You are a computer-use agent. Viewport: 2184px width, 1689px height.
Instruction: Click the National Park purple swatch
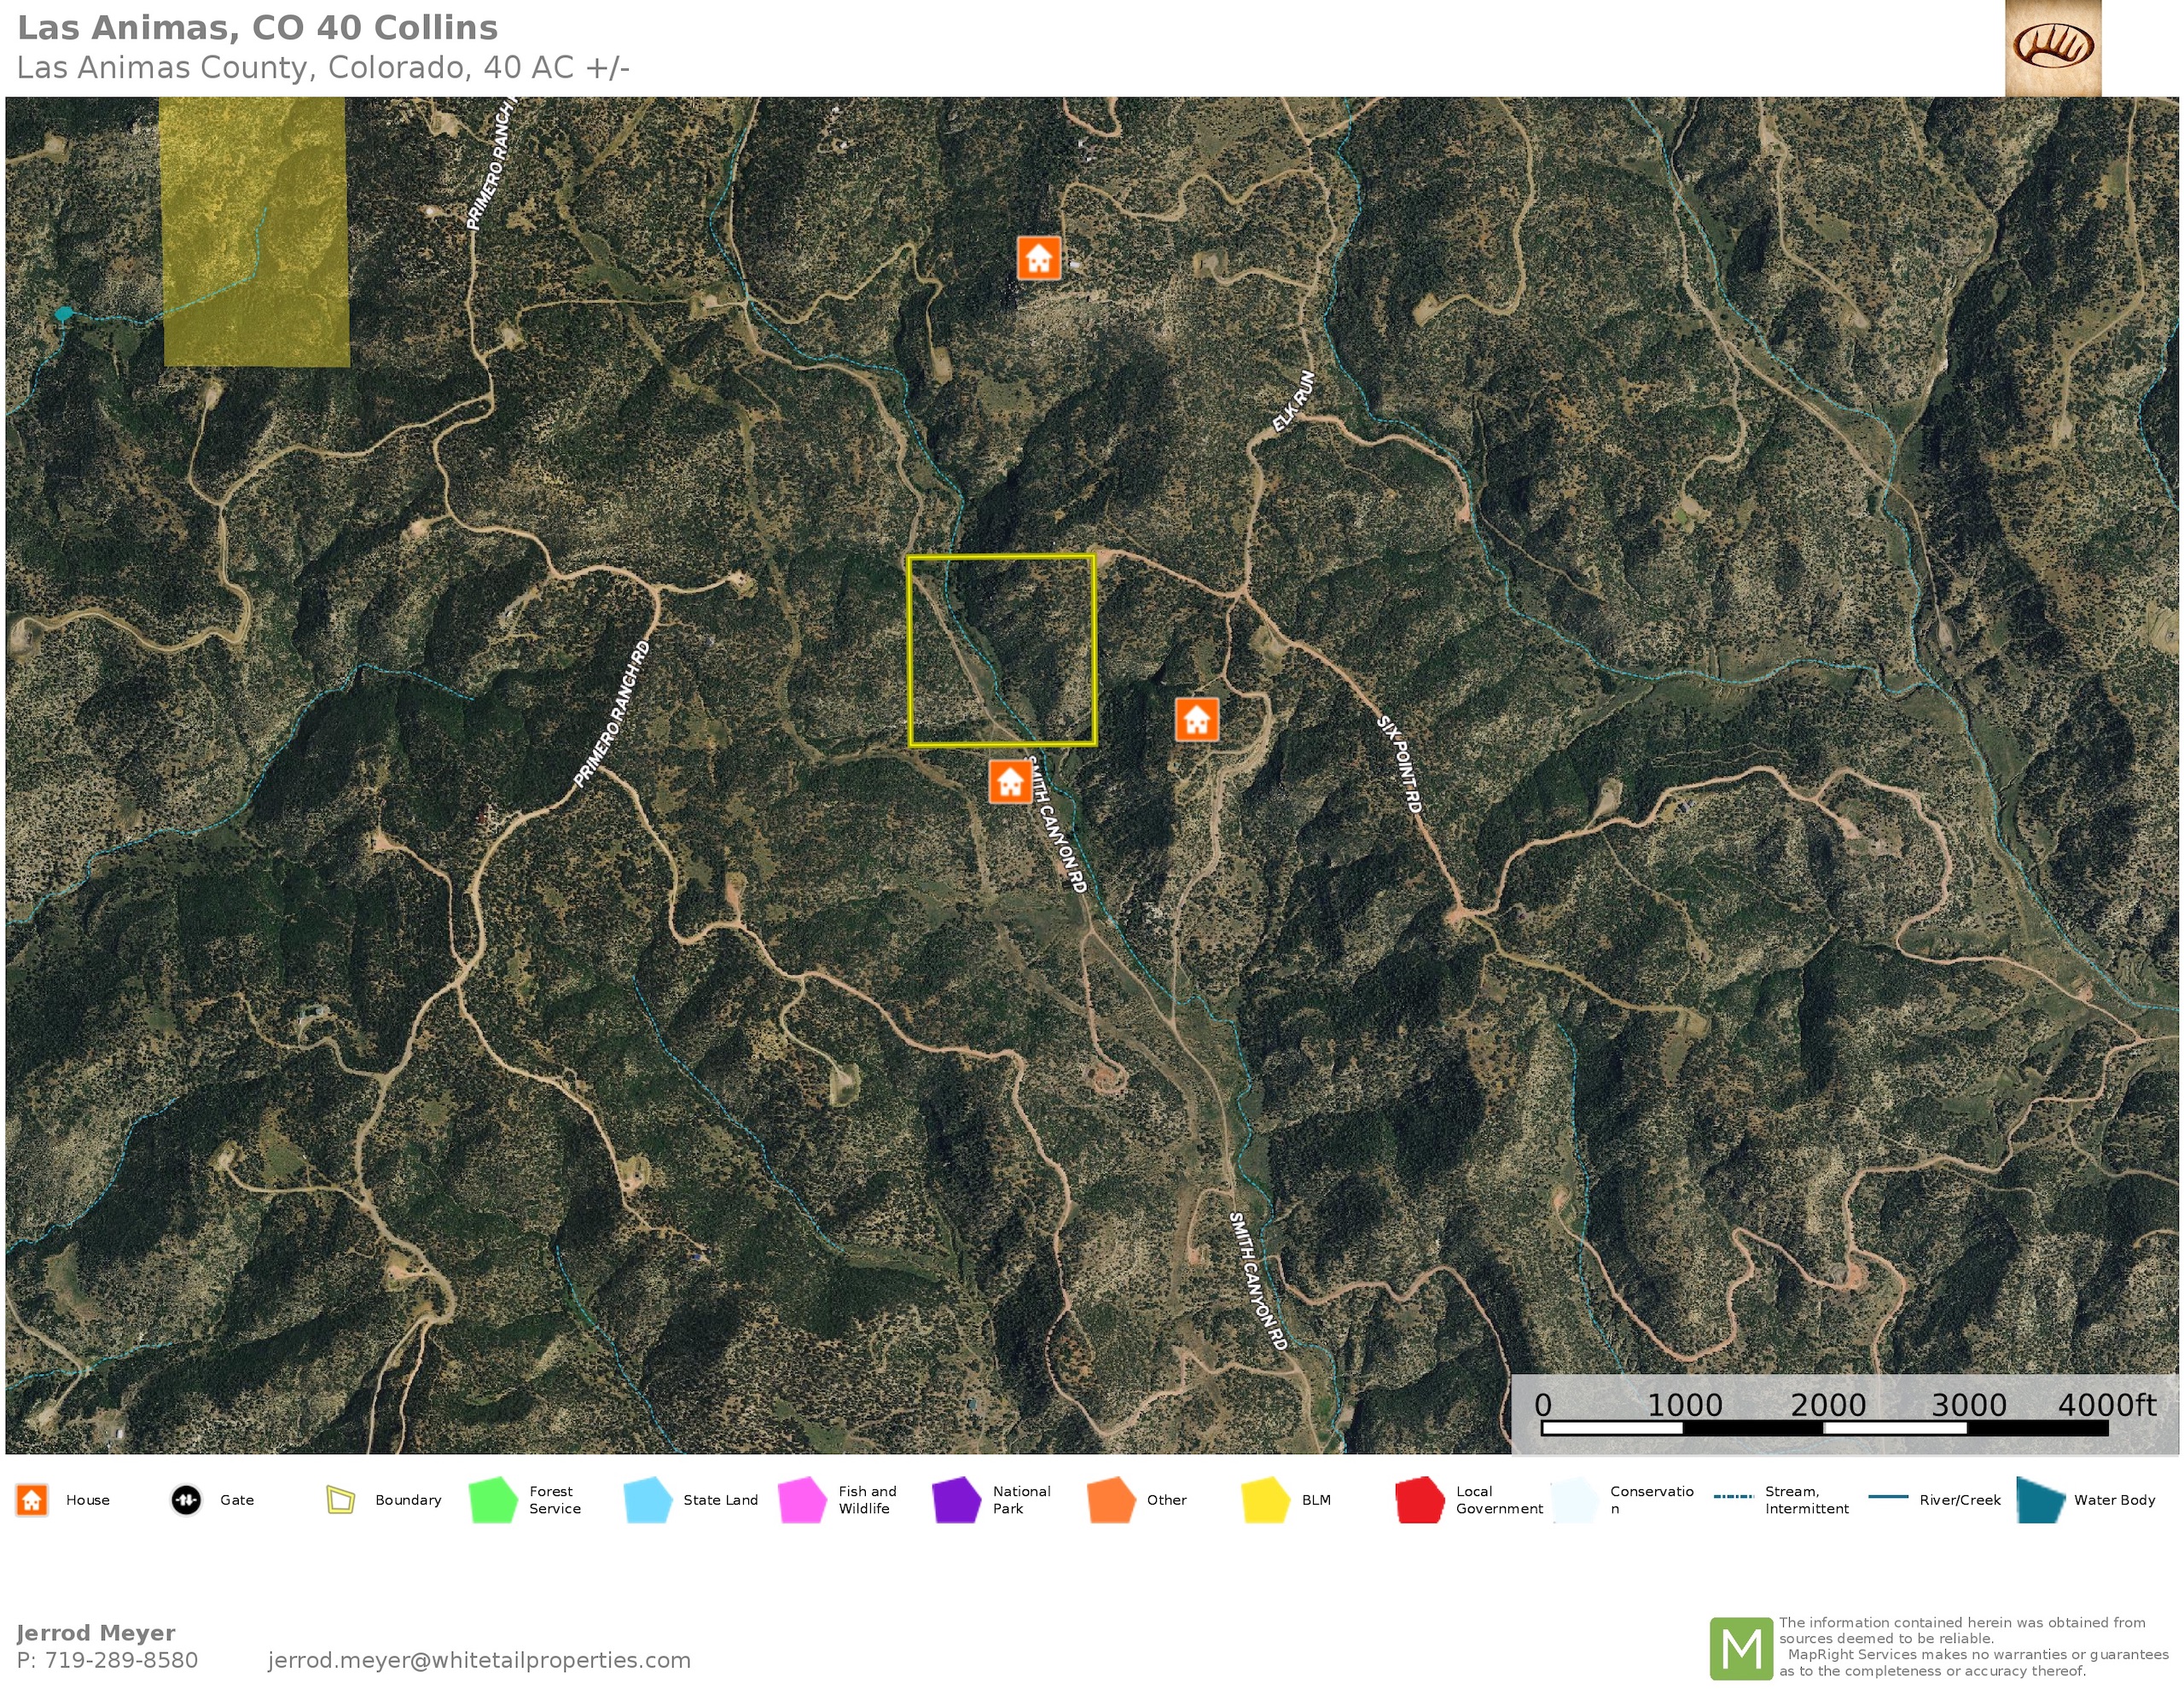coord(956,1500)
